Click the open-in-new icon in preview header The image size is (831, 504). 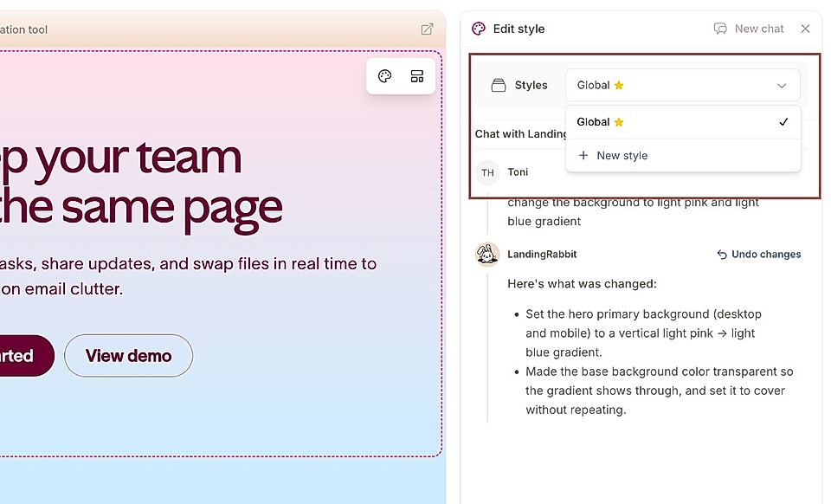pyautogui.click(x=427, y=29)
